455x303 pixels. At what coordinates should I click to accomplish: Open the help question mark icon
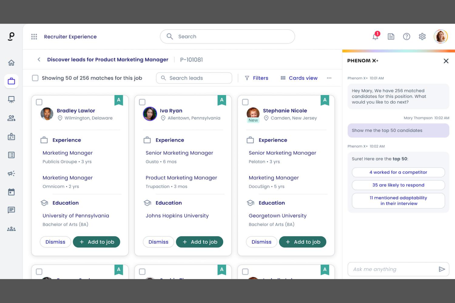[406, 37]
